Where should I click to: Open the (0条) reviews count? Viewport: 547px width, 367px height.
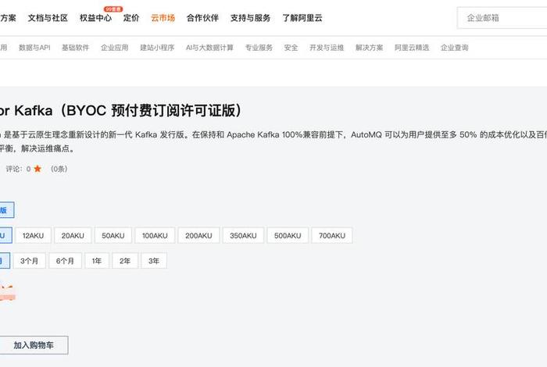(59, 169)
